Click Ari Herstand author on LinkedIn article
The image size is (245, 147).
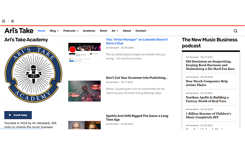[x=112, y=48]
